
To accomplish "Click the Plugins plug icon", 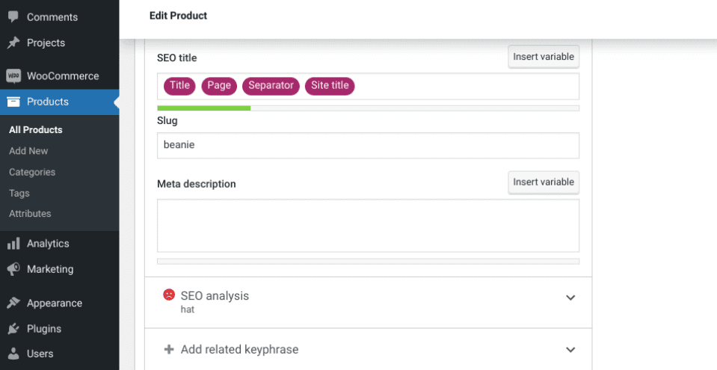I will pos(13,328).
